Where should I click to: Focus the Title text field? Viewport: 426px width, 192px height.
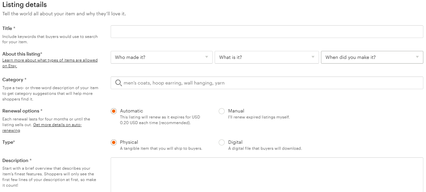(267, 32)
